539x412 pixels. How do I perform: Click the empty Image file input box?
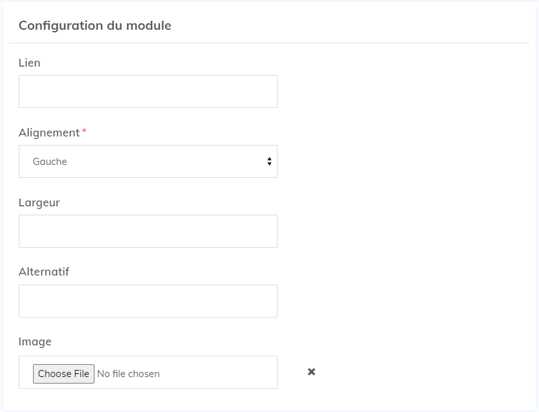(x=207, y=372)
